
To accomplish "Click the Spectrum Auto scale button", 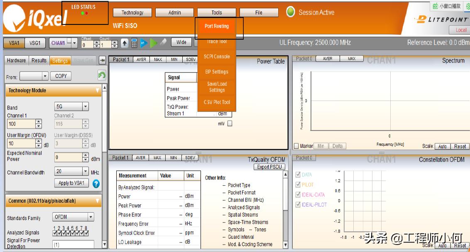I will (x=443, y=146).
